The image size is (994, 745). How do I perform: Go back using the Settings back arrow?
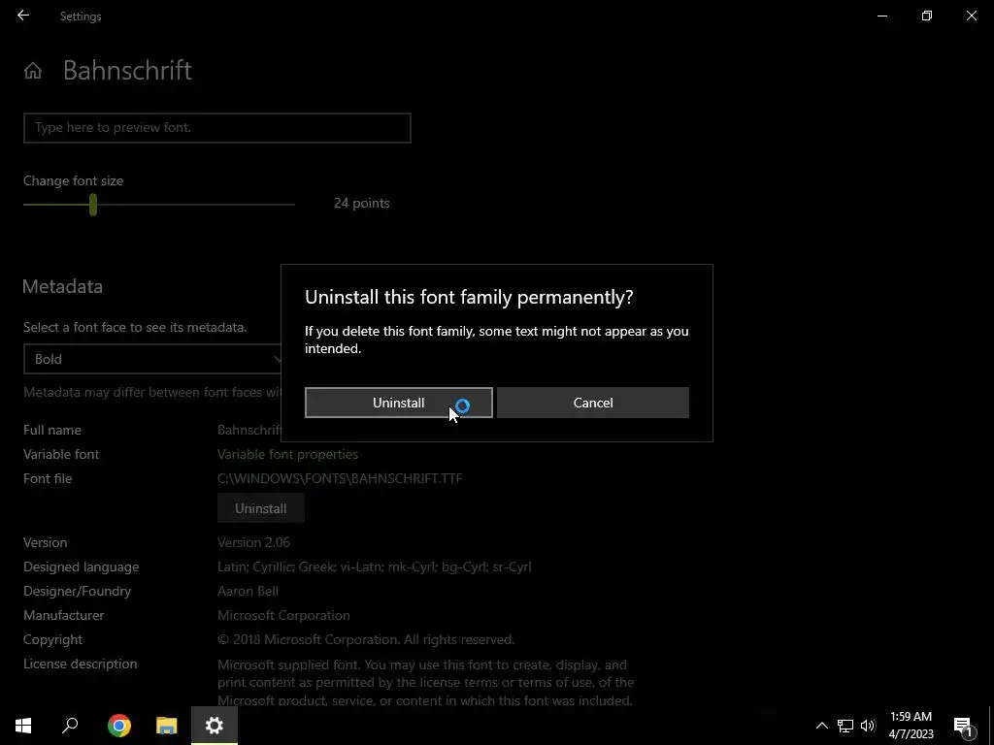click(x=23, y=16)
